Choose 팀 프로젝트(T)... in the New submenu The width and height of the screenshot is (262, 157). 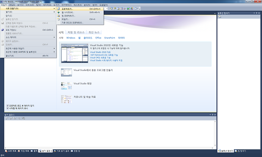pyautogui.click(x=80, y=16)
